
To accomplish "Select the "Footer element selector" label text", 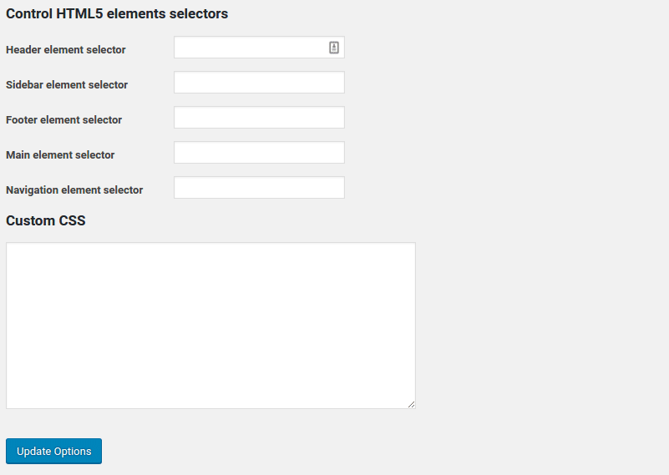I will click(x=64, y=120).
